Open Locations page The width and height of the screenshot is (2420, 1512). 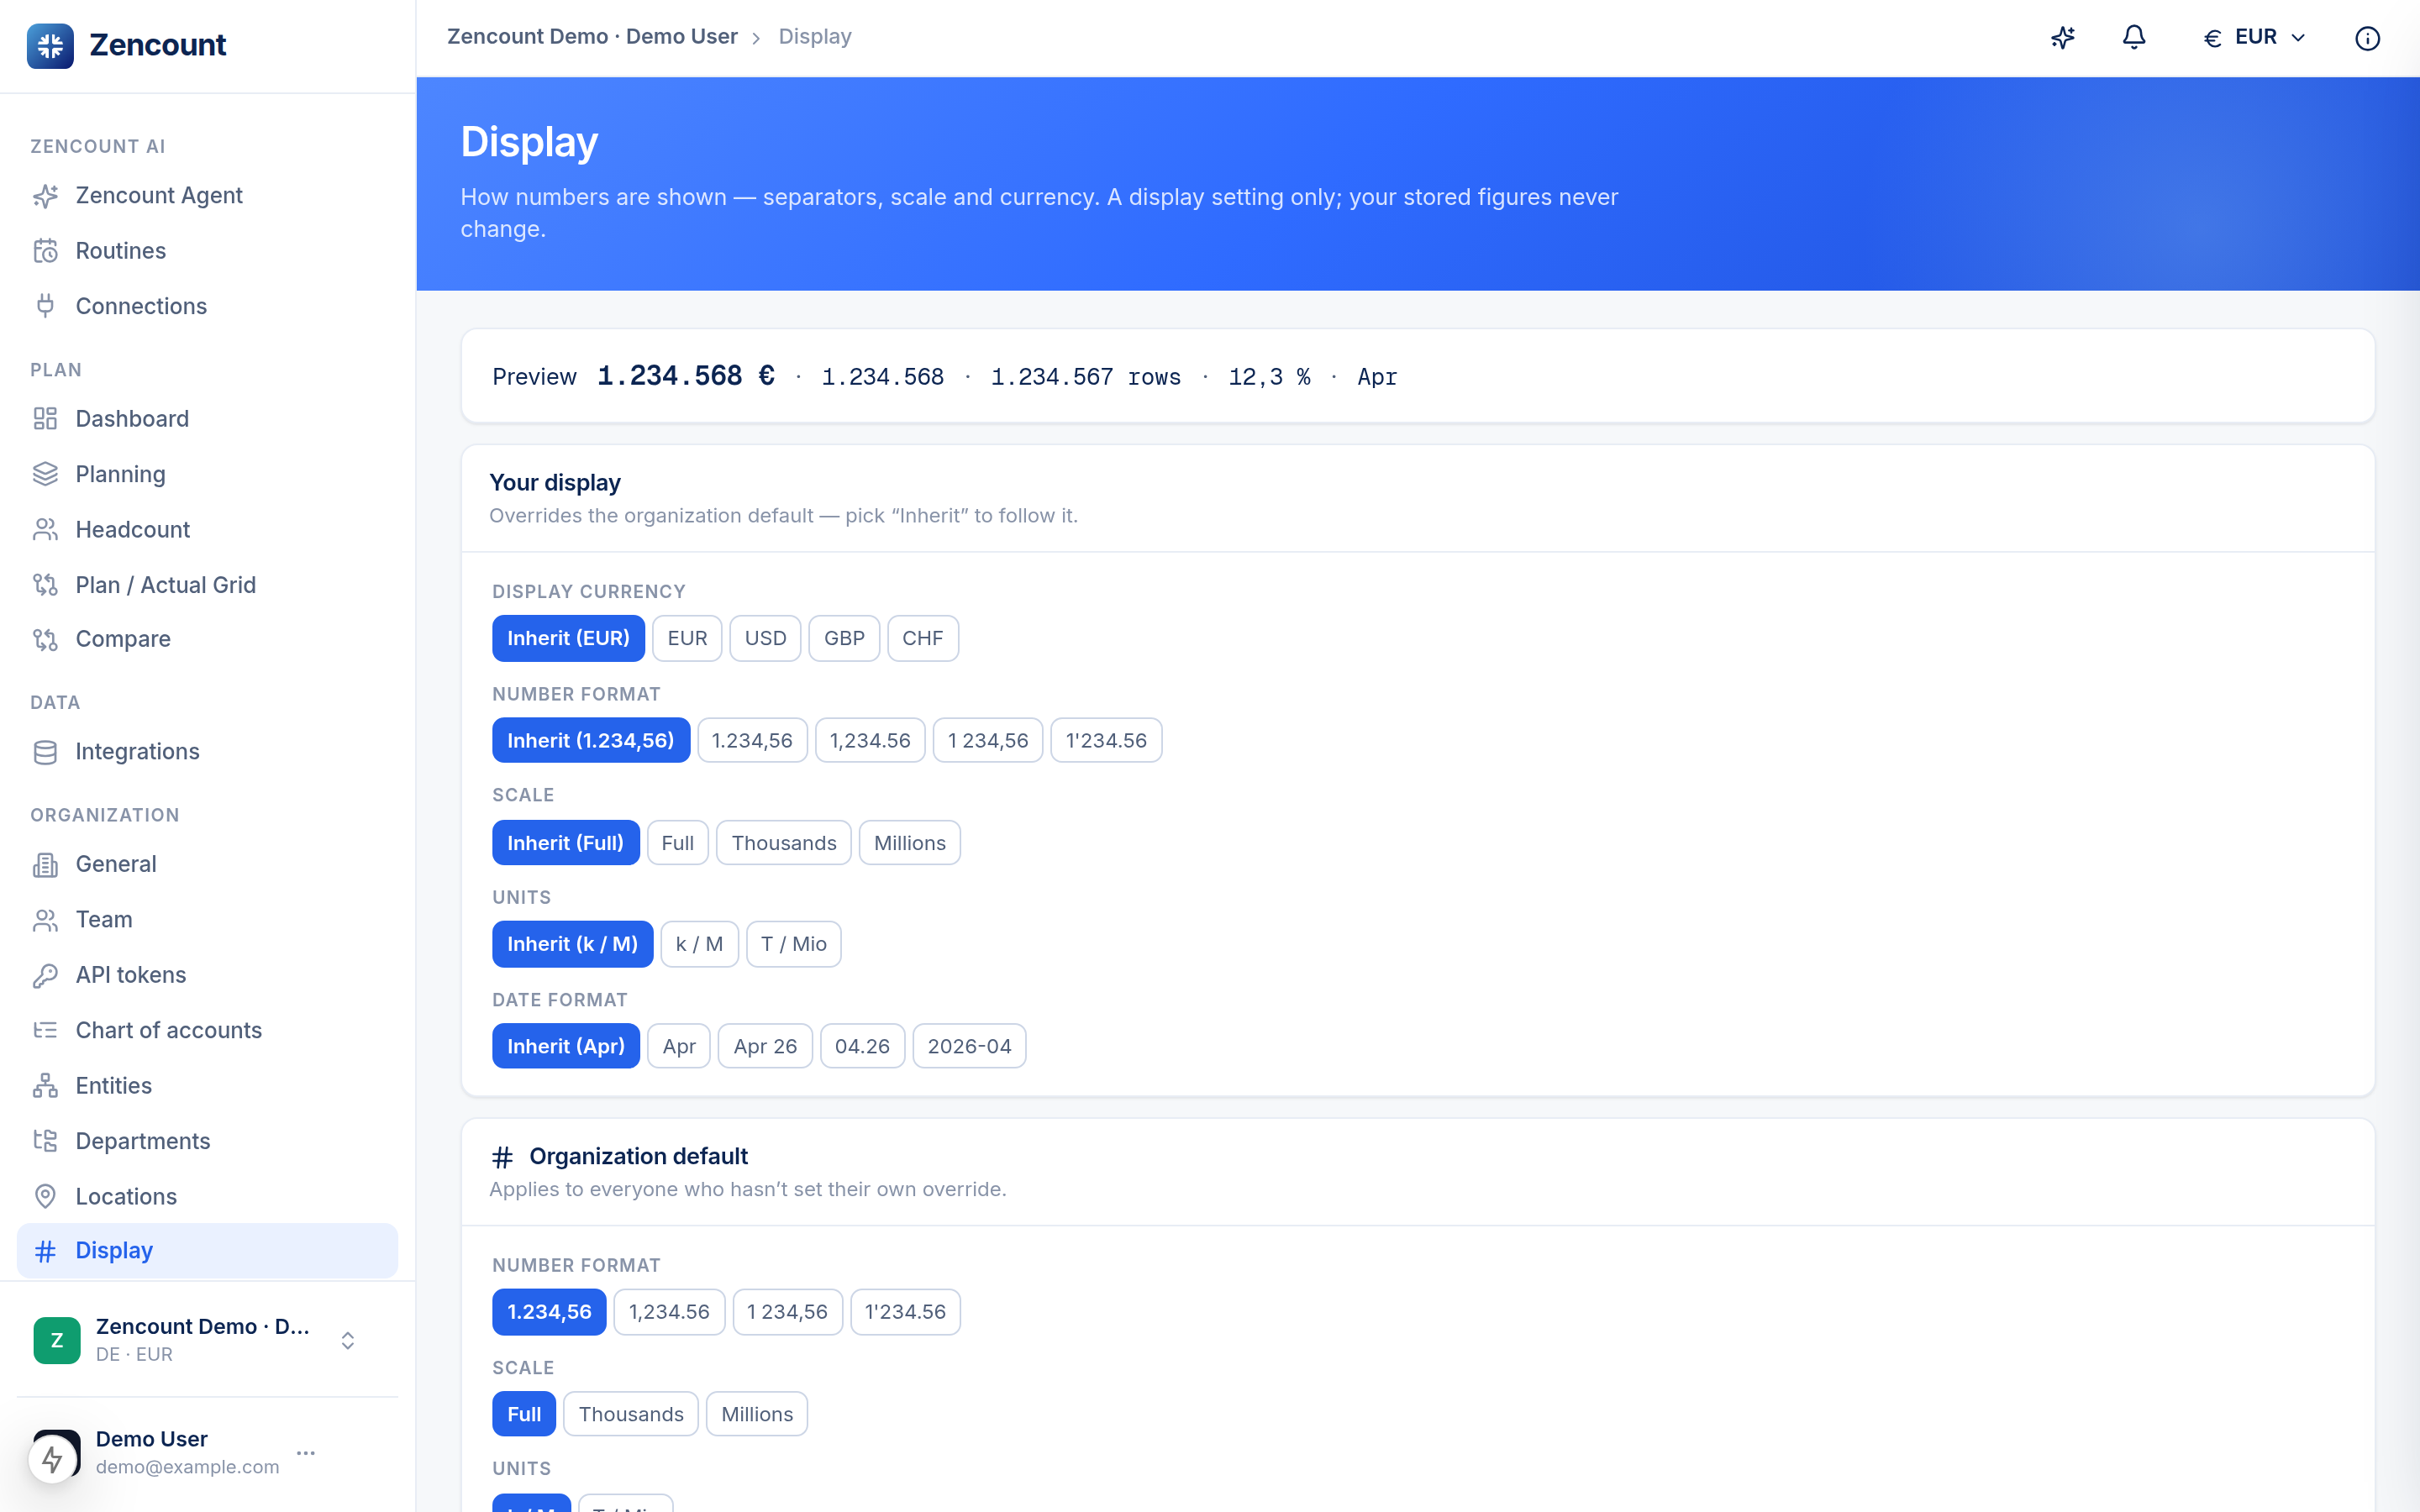[x=207, y=1196]
